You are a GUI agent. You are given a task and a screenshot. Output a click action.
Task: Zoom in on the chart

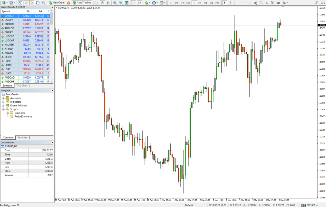115,3
